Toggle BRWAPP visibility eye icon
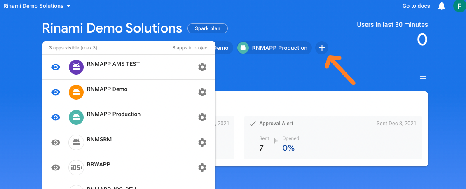Image resolution: width=466 pixels, height=189 pixels. (56, 168)
